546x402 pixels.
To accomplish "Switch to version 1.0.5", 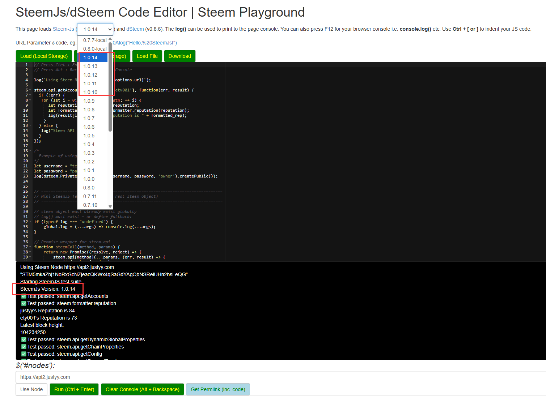I will [x=93, y=136].
